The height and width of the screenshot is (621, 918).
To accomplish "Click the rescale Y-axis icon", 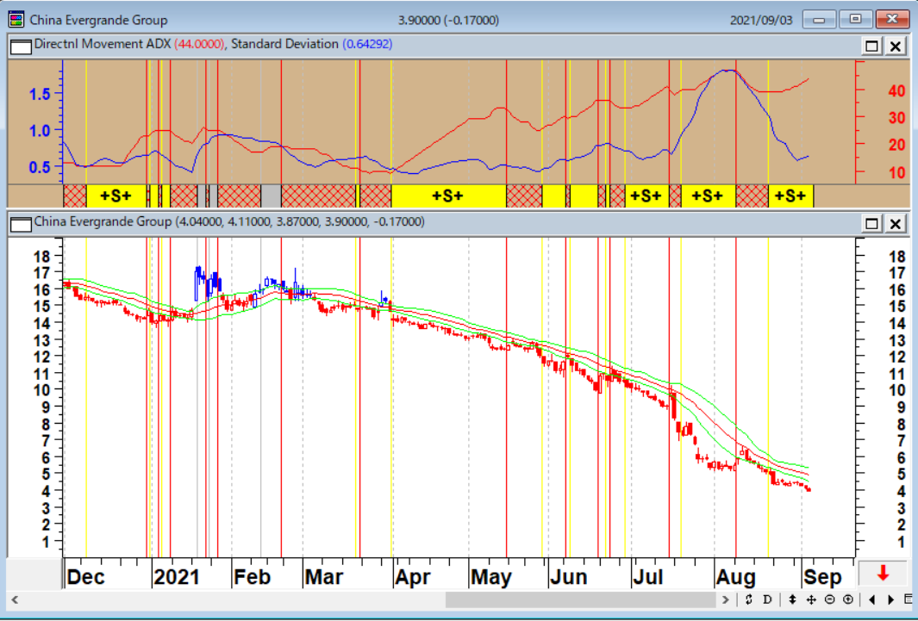I will [x=749, y=599].
